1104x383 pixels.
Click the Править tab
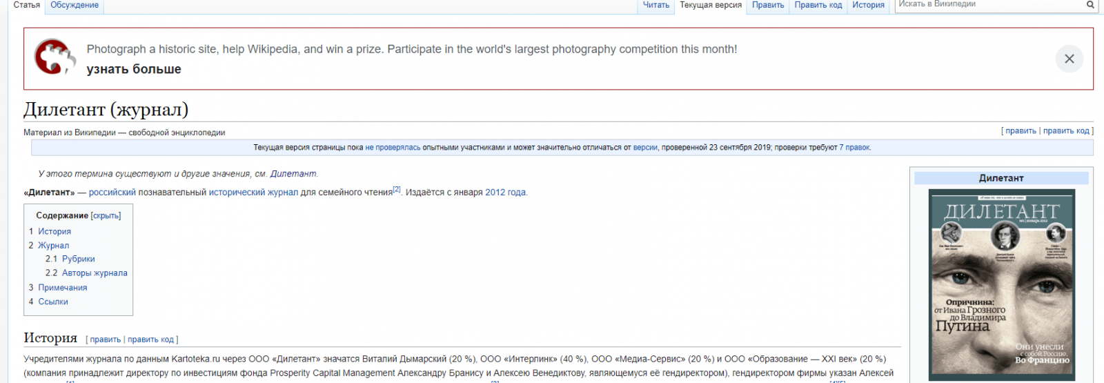coord(768,5)
